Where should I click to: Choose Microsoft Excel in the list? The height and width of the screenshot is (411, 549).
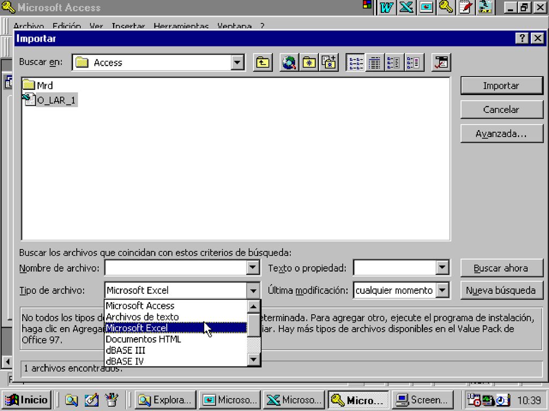[x=176, y=328]
